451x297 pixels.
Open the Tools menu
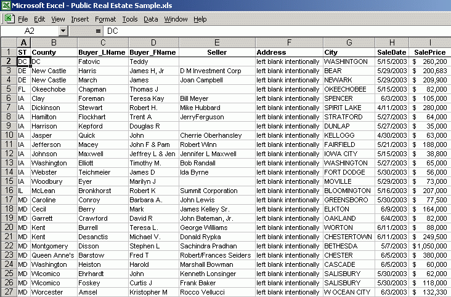[x=130, y=19]
